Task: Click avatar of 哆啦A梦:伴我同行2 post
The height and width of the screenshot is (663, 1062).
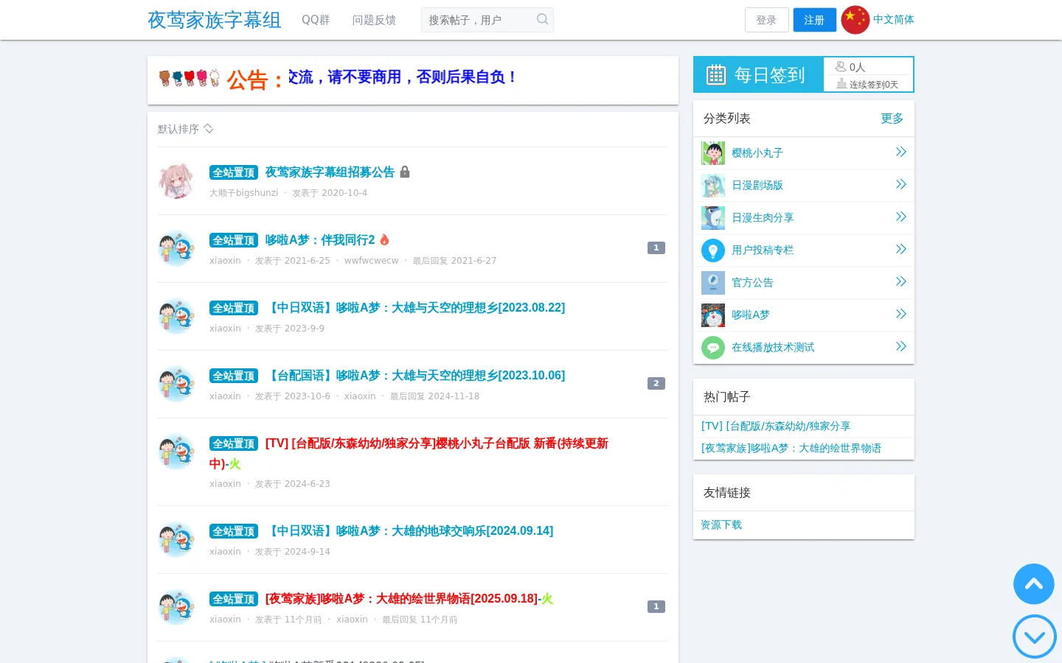Action: [x=176, y=248]
